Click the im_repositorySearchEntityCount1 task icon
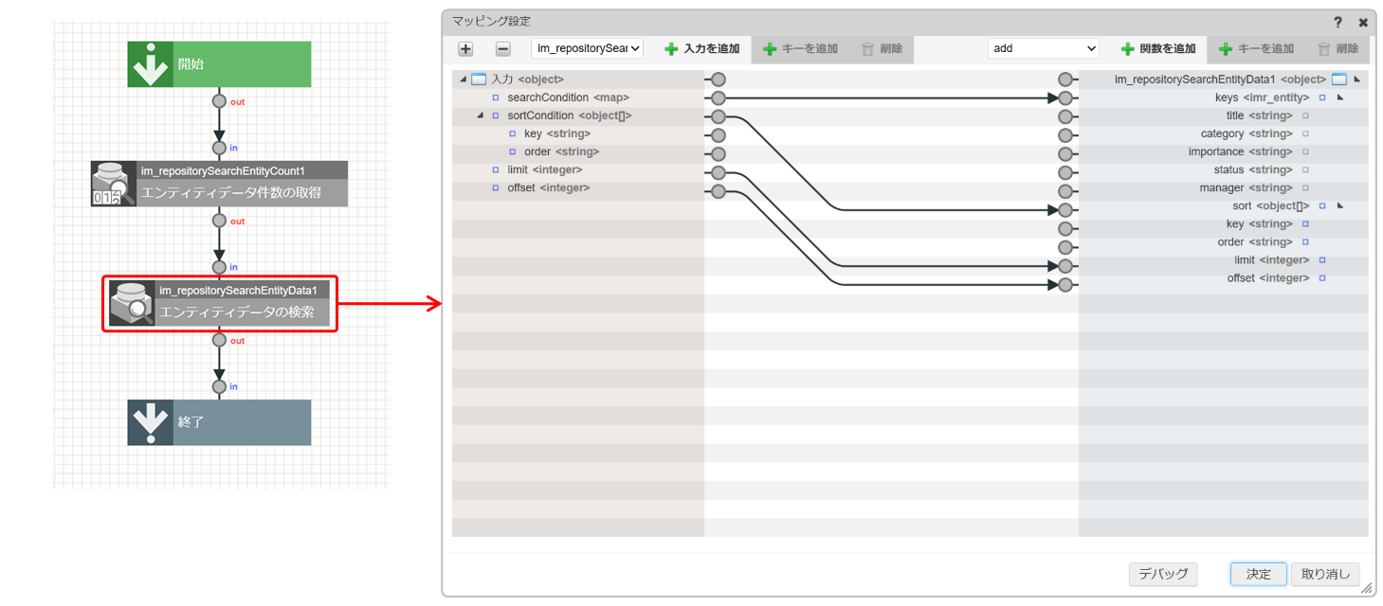 click(x=113, y=184)
